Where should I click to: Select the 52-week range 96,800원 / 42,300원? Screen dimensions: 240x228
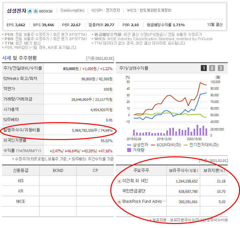tap(97, 79)
